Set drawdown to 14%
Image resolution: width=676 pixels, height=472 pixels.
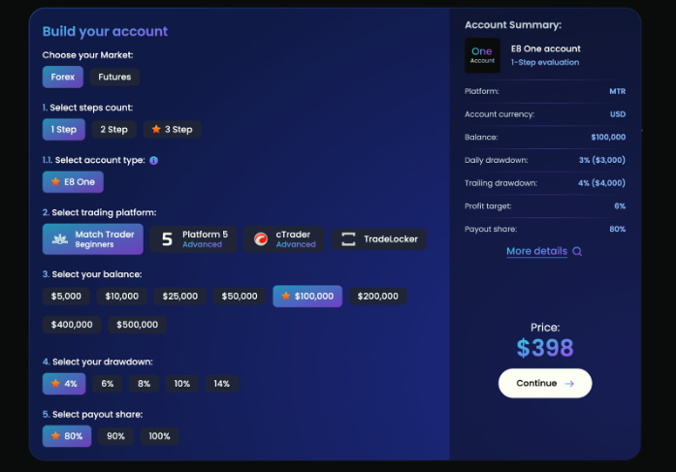[221, 384]
